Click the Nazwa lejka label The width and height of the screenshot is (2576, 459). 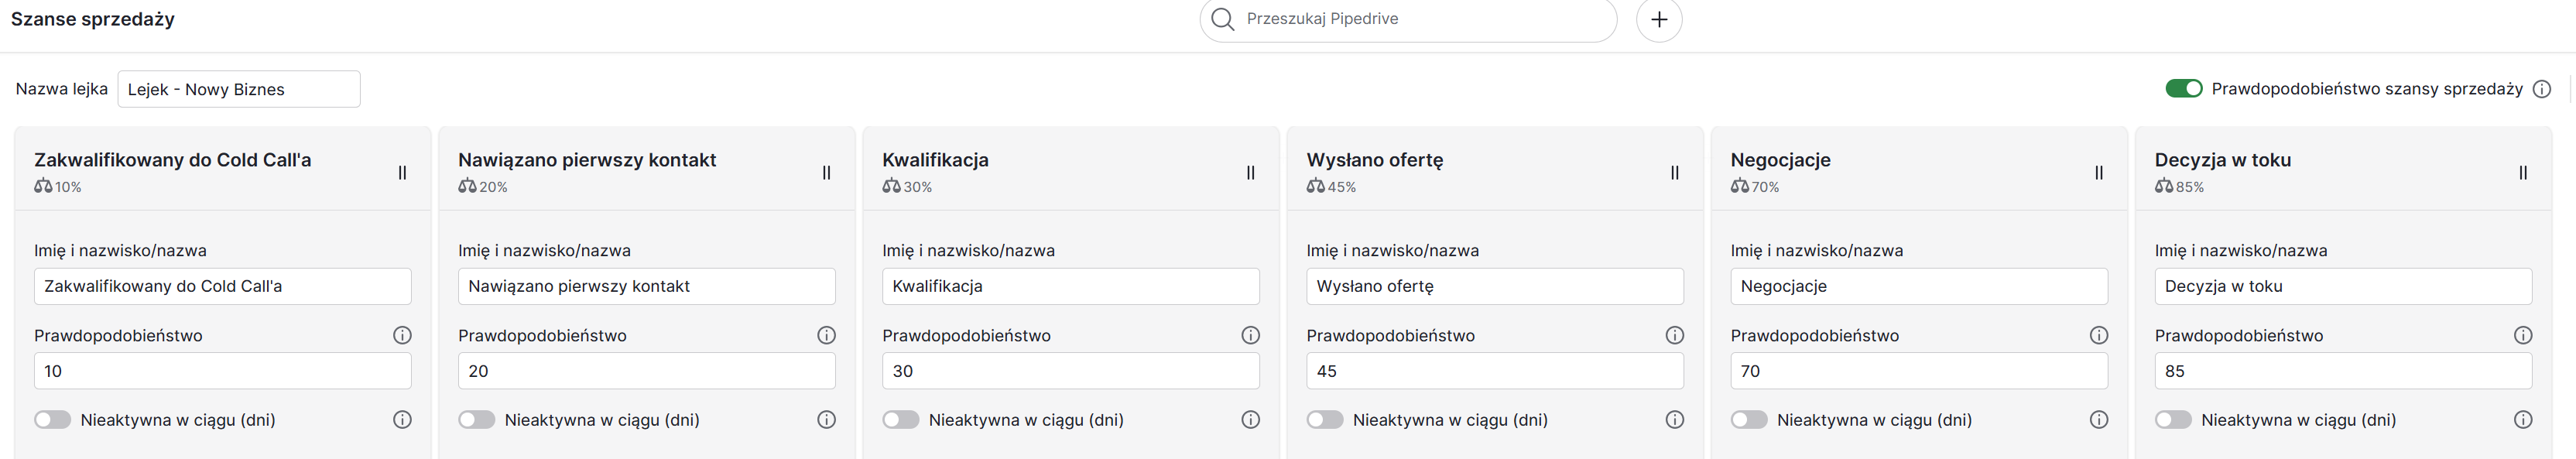point(61,89)
